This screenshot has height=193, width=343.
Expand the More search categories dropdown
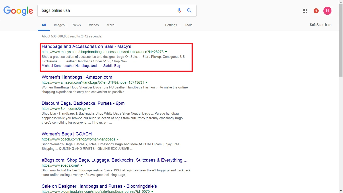click(x=110, y=25)
